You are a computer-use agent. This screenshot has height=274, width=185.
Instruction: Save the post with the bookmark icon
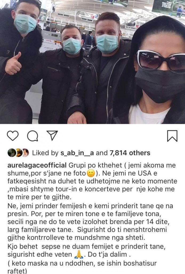tap(172, 136)
